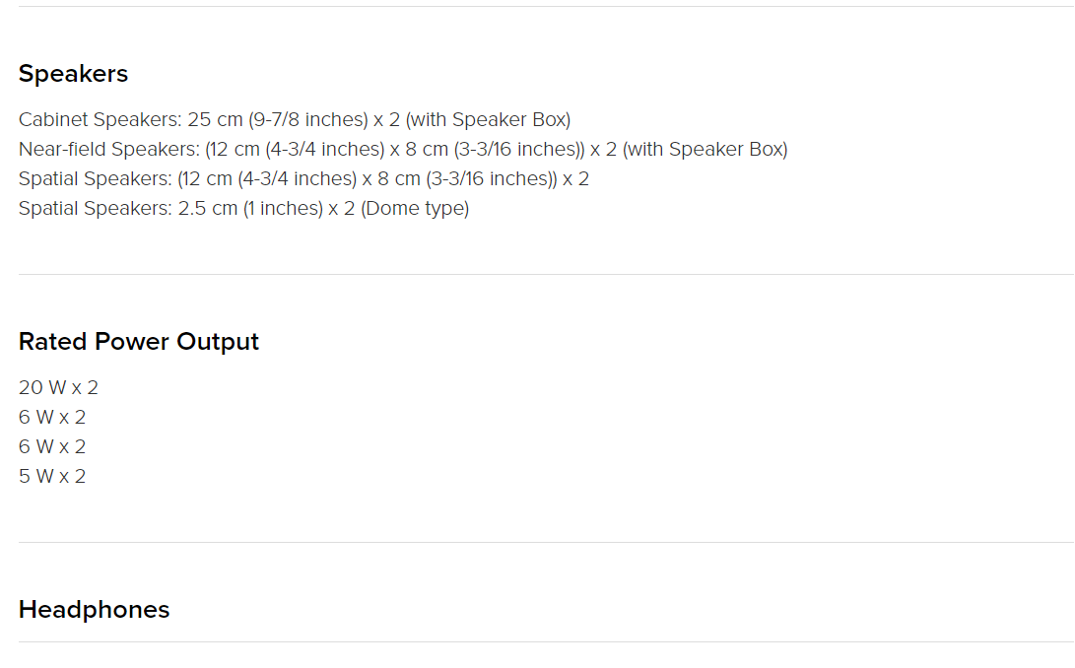
Task: Click the divider line under Headphones heading
Action: point(547,642)
